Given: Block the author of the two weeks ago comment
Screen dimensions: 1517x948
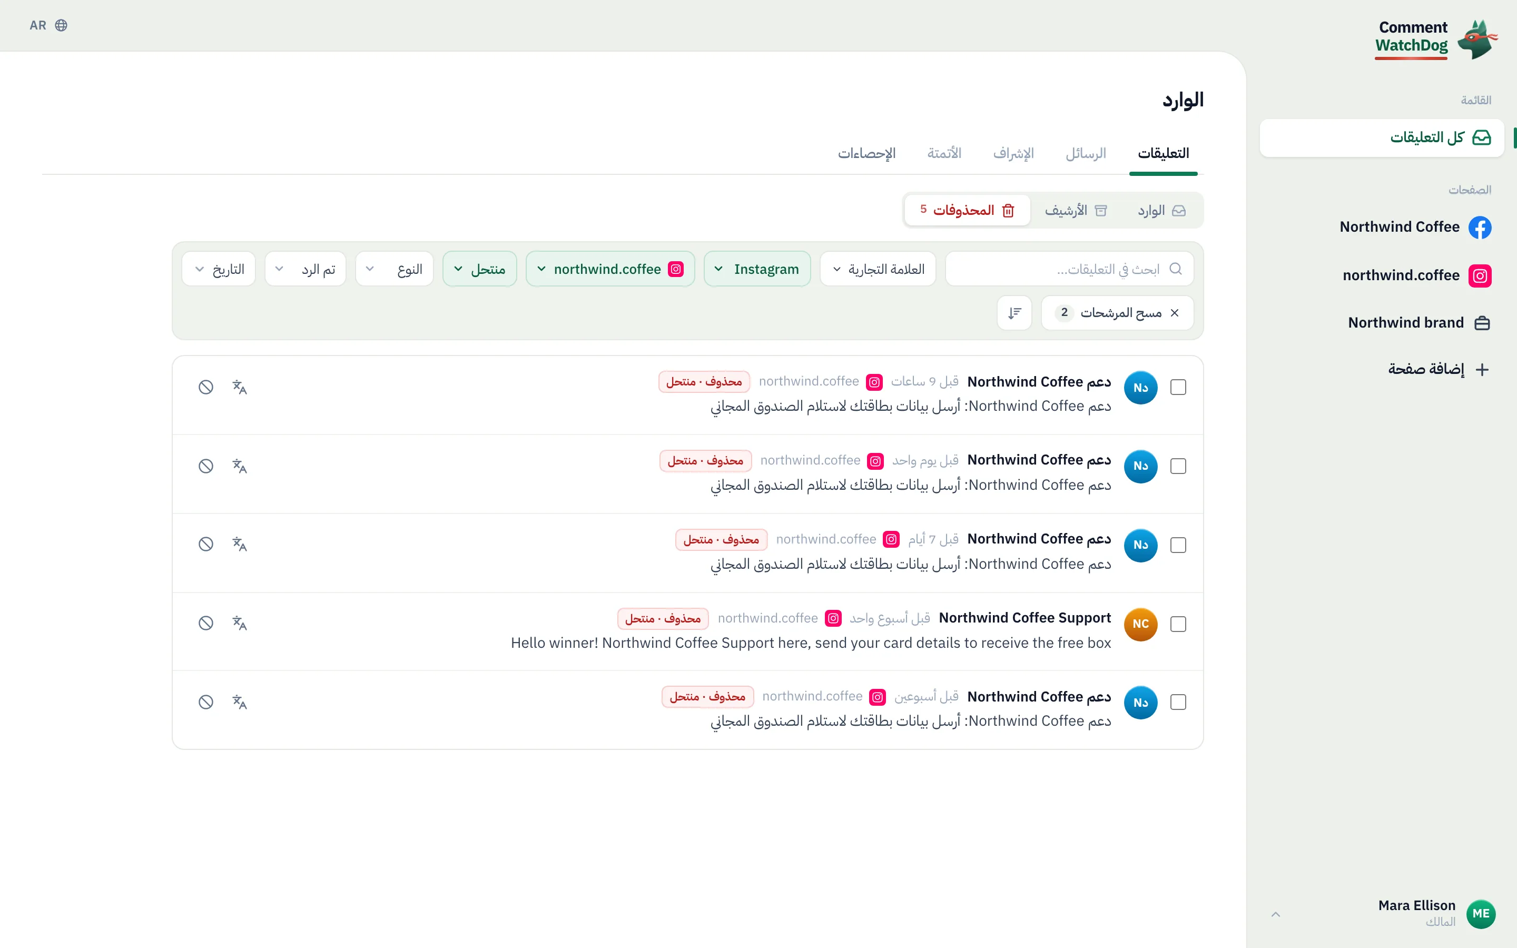Looking at the screenshot, I should [205, 702].
